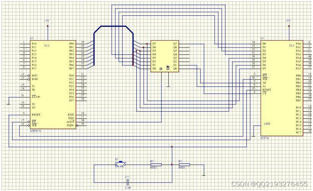Click the GND label inside 8255A
The height and width of the screenshot is (191, 313).
[267, 124]
